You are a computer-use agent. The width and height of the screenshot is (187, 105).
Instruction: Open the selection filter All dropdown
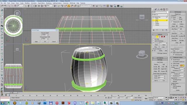click(21, 6)
